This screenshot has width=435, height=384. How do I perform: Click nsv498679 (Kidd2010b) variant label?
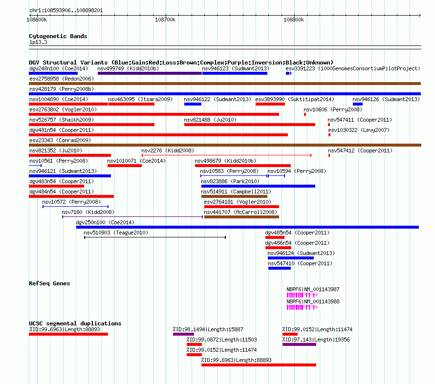pyautogui.click(x=225, y=161)
